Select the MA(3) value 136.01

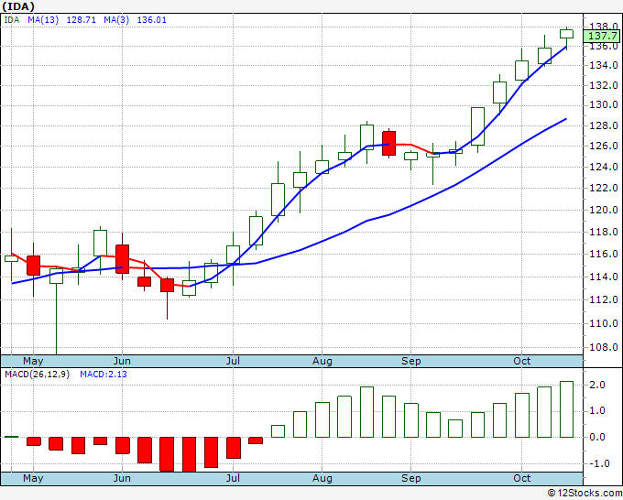tap(152, 20)
